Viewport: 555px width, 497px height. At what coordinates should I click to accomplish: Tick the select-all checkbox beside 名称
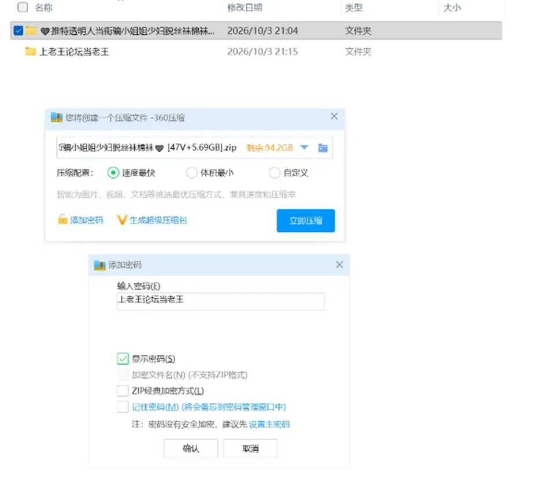point(23,7)
